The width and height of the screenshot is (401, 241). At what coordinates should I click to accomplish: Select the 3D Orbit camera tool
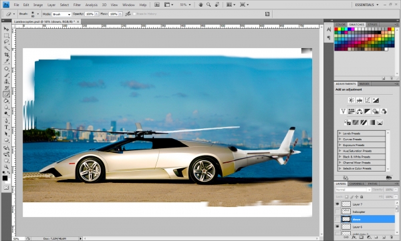[x=6, y=154]
